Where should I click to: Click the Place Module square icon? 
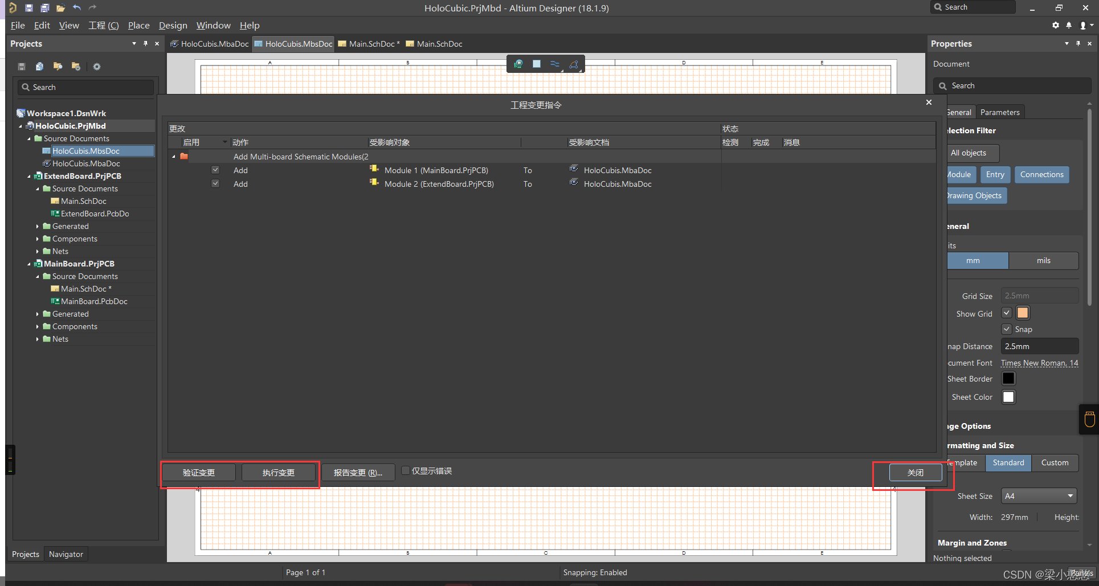536,64
